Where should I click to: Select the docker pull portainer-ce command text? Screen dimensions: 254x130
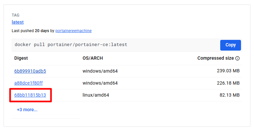pos(71,45)
